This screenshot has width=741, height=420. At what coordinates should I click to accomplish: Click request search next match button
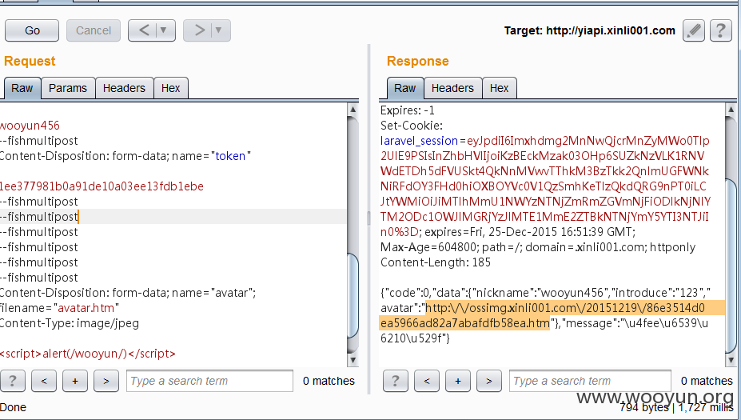[106, 381]
